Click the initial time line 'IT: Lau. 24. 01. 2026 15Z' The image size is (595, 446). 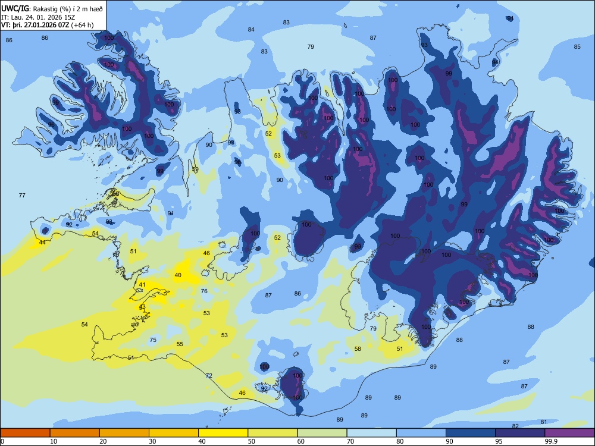[38, 17]
